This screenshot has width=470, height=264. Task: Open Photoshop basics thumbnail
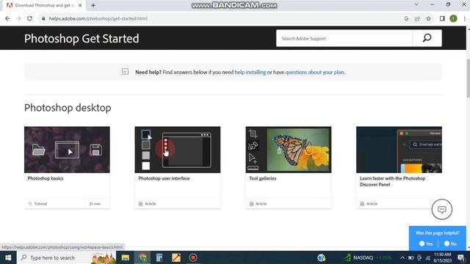(67, 150)
